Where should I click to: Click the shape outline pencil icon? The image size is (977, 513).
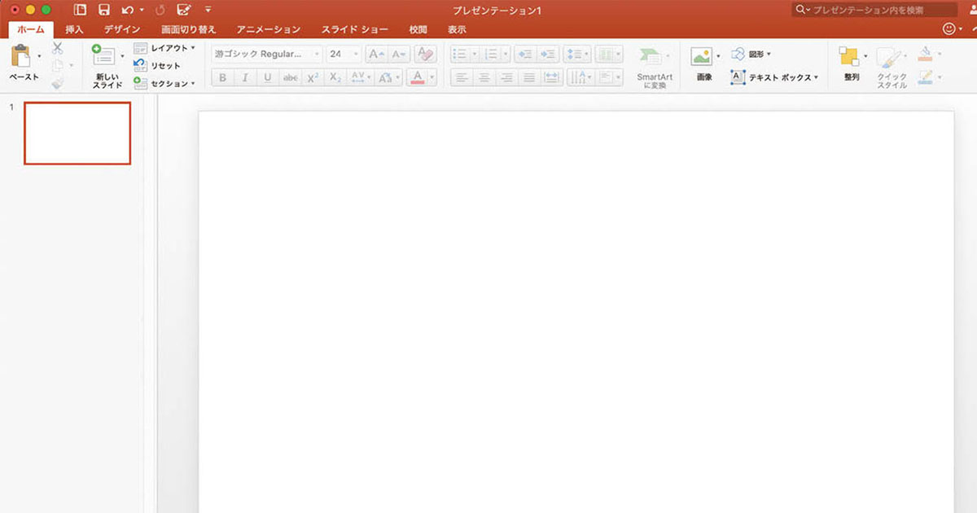(925, 77)
